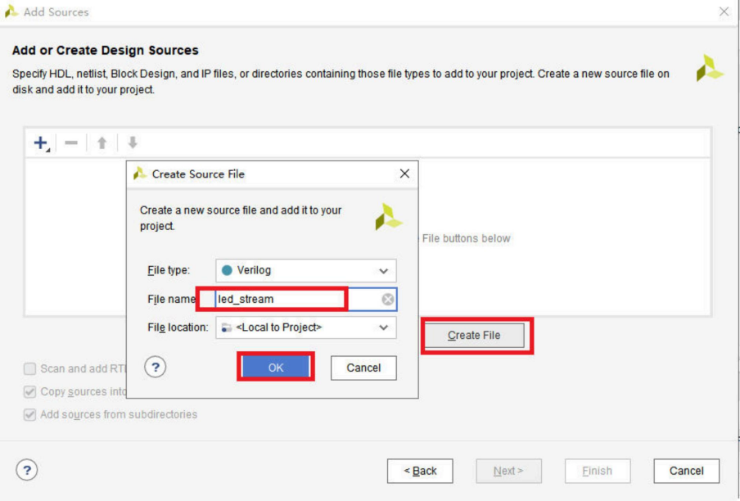Clear the File name field with X icon
This screenshot has width=740, height=501.
[388, 300]
